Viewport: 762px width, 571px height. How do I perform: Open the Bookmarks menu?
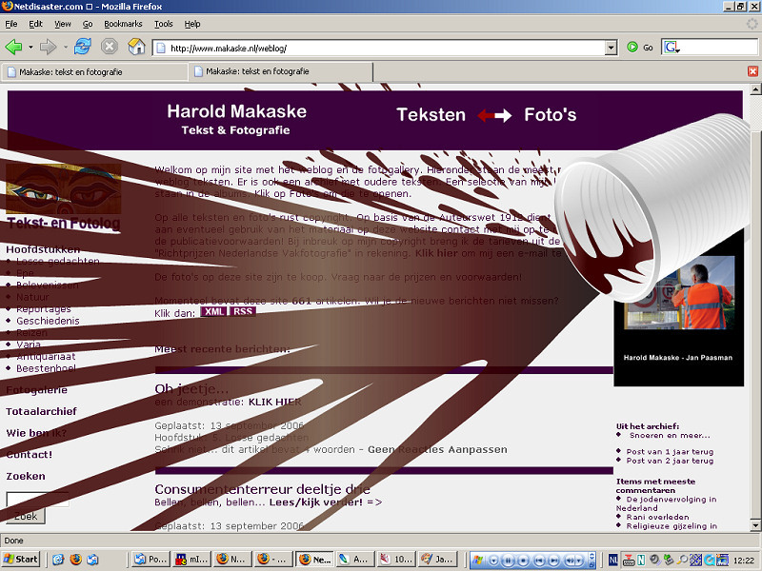(123, 23)
